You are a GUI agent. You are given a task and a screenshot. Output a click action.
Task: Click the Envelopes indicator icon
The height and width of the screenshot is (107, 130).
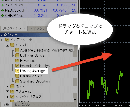point(17,60)
